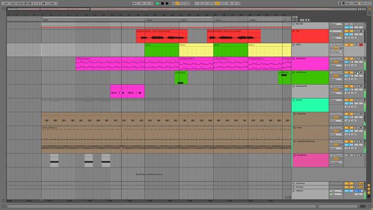The width and height of the screenshot is (373, 210).
Task: Toggle the Lock Envelopes icon
Action: (302, 20)
